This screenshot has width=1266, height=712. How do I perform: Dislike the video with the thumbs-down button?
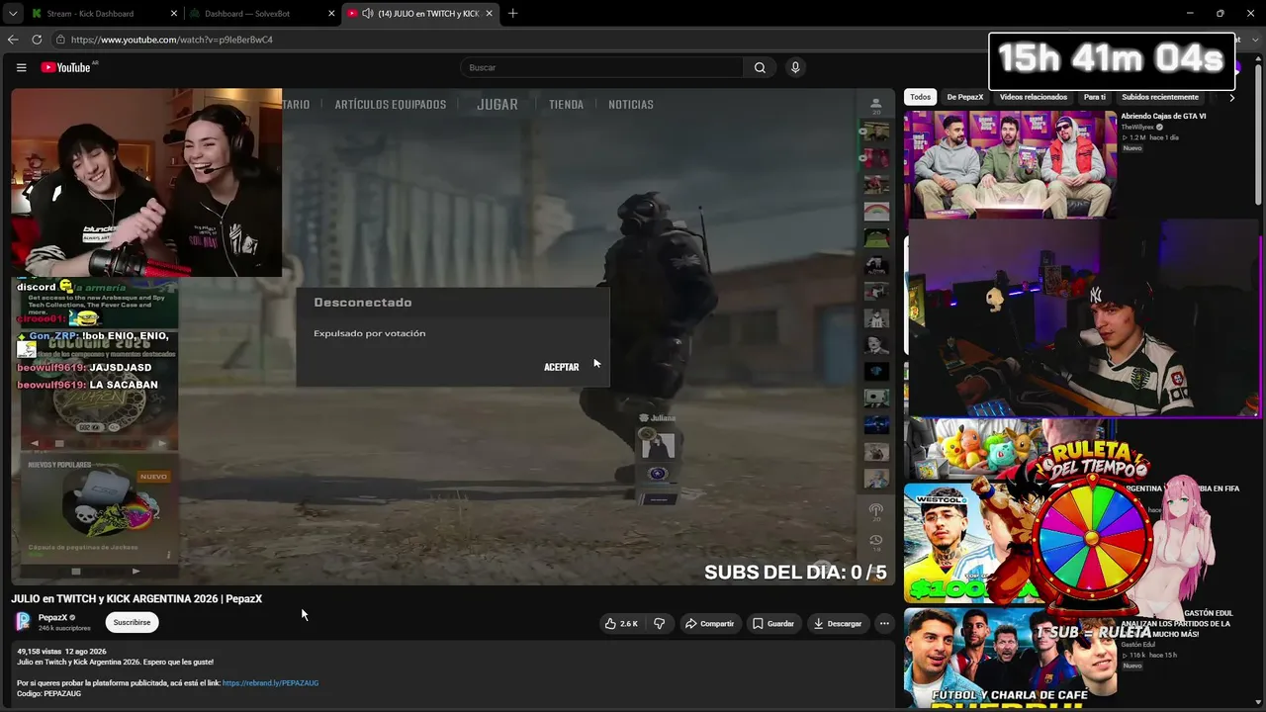point(659,624)
